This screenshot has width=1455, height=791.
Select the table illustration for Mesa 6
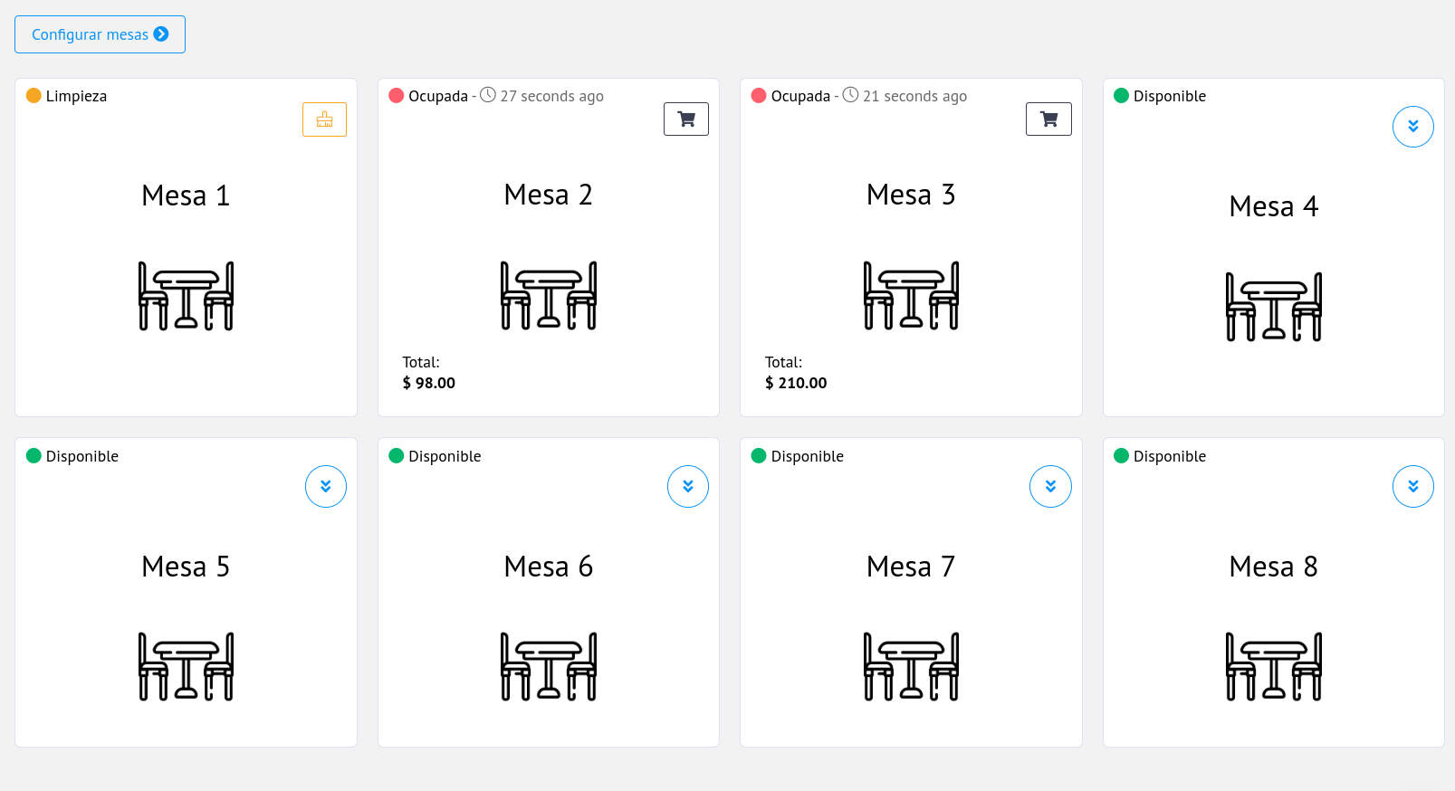click(549, 666)
